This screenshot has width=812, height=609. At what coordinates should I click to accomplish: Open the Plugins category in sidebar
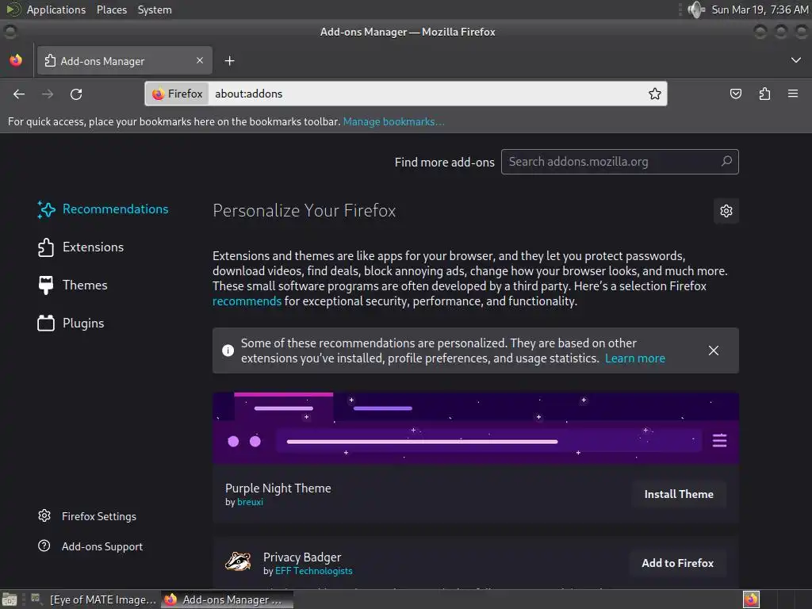71,324
